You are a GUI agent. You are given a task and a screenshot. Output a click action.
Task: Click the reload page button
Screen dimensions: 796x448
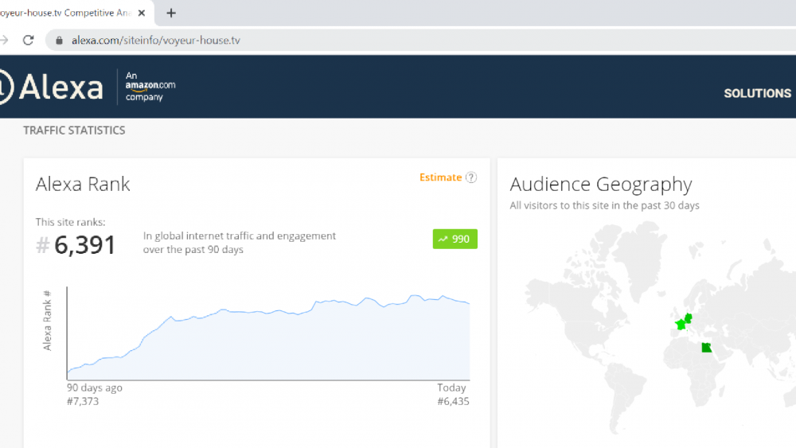tap(29, 40)
